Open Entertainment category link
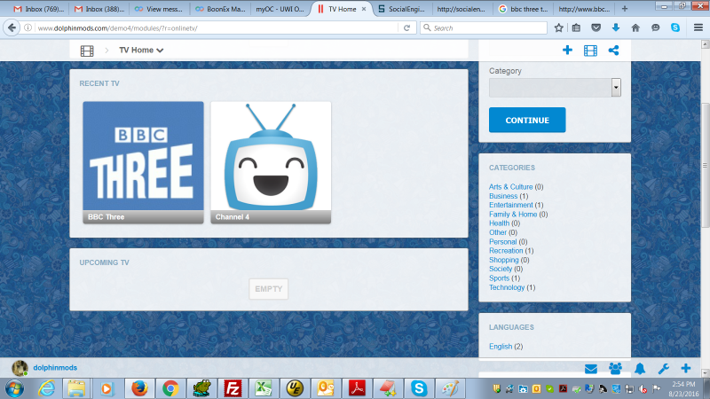This screenshot has height=399, width=710. pyautogui.click(x=511, y=205)
